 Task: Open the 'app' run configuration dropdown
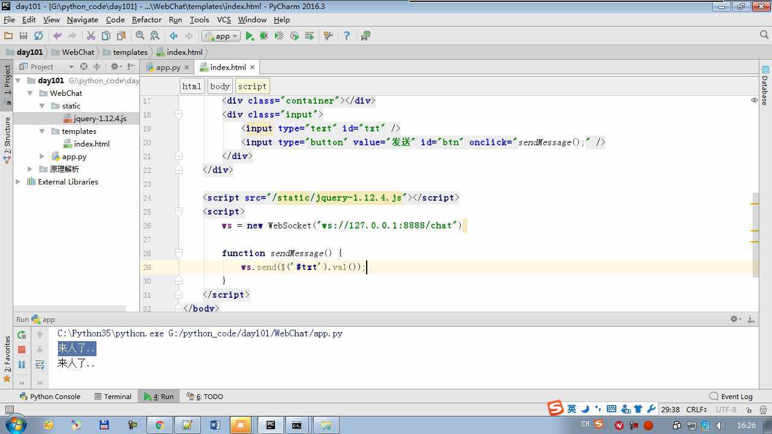click(221, 36)
